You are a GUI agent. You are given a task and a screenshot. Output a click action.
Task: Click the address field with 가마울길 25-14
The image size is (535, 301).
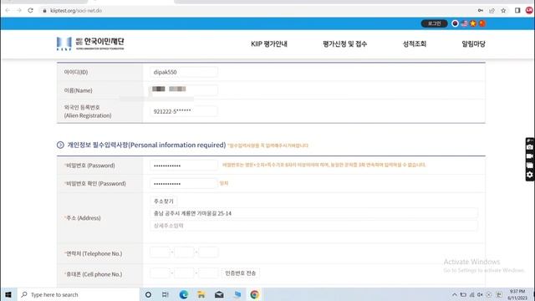click(314, 213)
